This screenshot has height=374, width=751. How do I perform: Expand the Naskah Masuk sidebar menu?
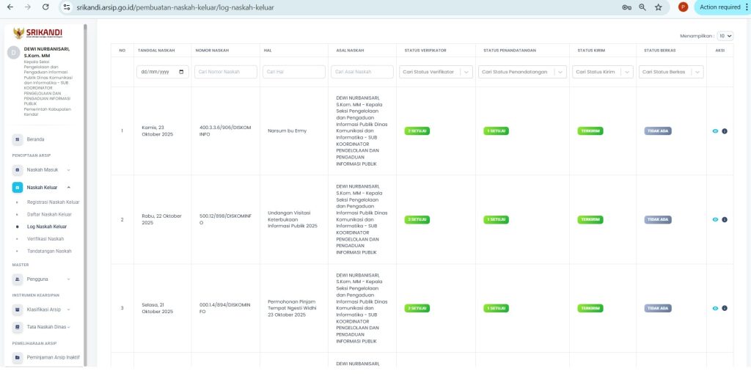(44, 169)
